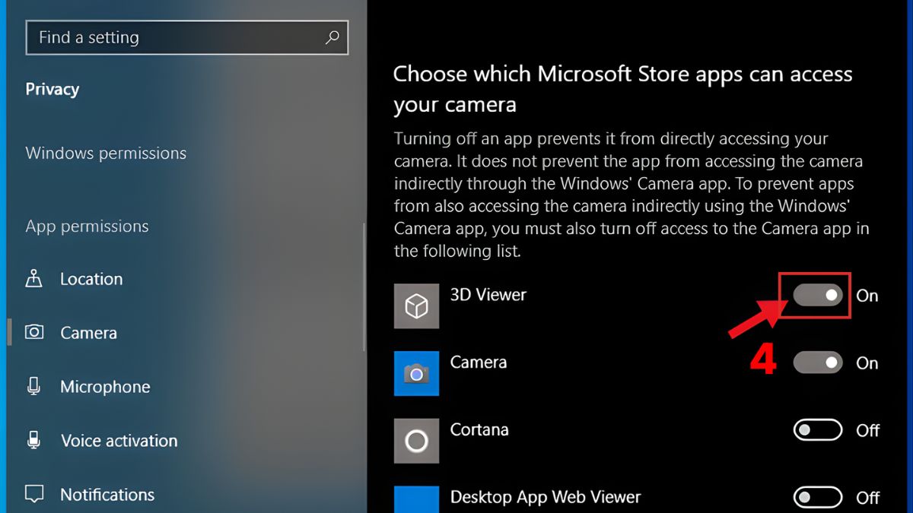Viewport: 913px width, 513px height.
Task: Click the Desktop App Web Viewer icon
Action: click(416, 499)
